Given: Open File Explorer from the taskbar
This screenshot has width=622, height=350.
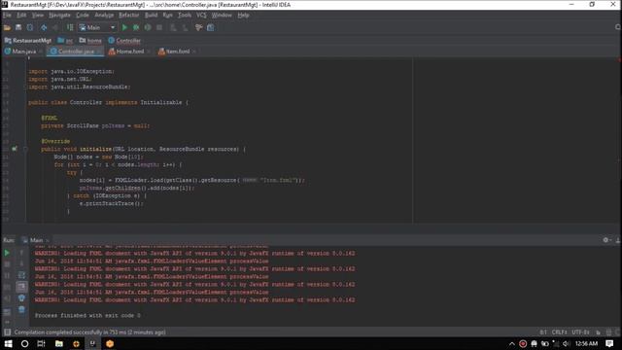Looking at the screenshot, I should (58, 343).
